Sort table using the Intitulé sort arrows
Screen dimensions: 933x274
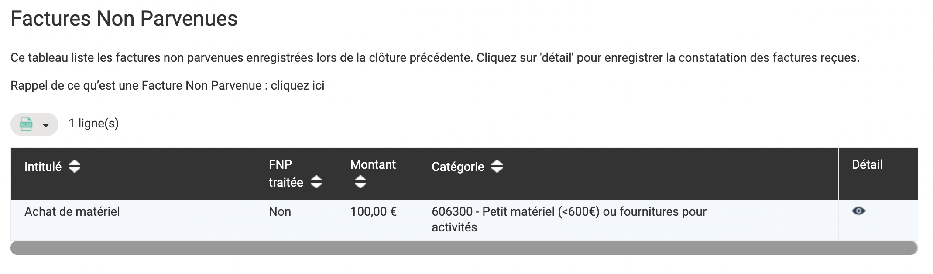75,166
